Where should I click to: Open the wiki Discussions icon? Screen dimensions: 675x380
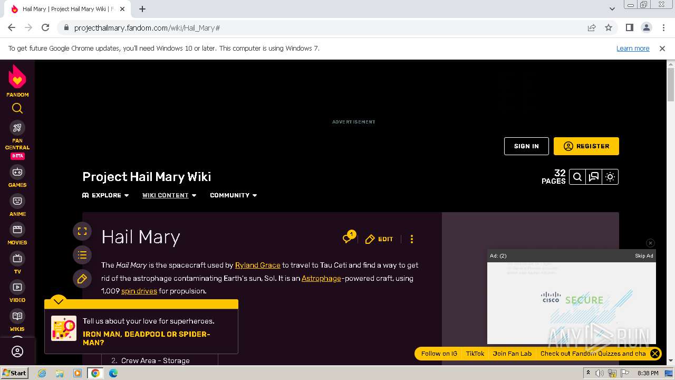(594, 177)
